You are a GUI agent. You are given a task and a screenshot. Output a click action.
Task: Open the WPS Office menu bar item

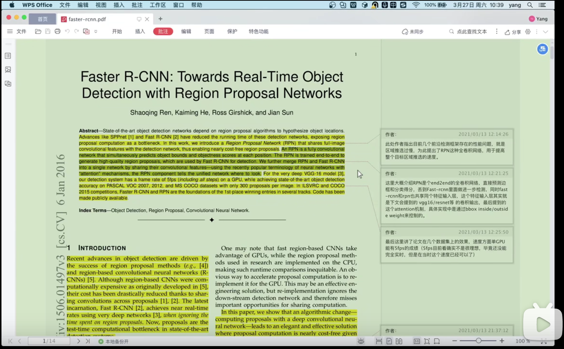tap(37, 5)
